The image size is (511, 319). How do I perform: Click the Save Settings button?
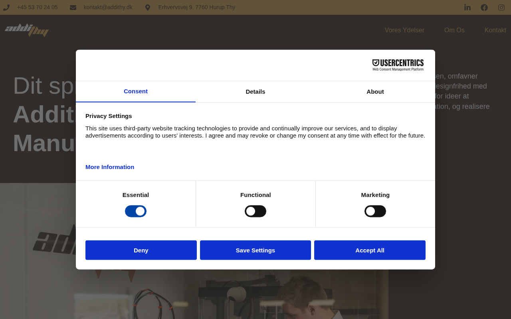pyautogui.click(x=255, y=250)
